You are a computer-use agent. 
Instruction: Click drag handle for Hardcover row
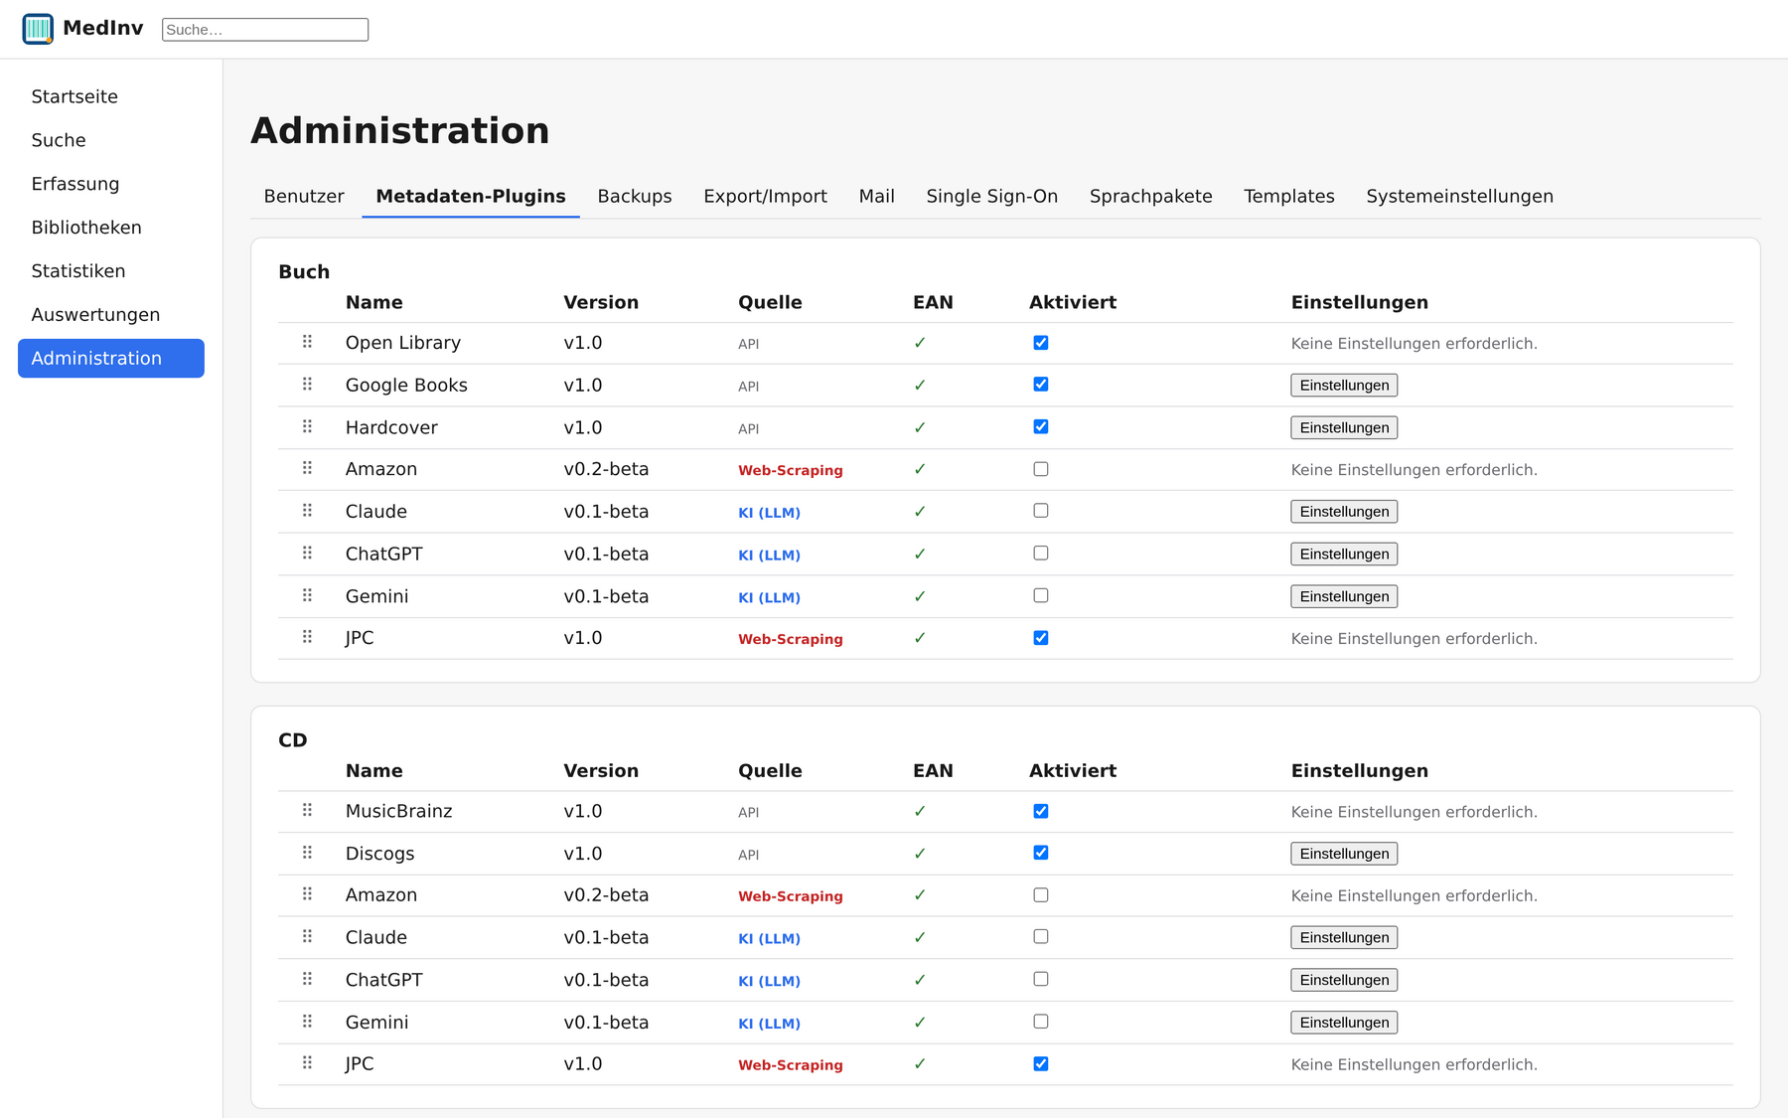pyautogui.click(x=307, y=426)
